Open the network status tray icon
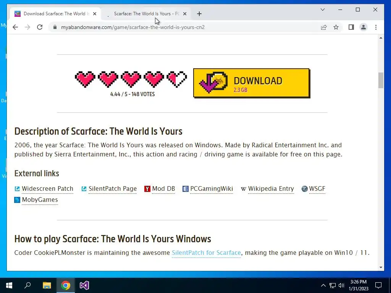This screenshot has width=391, height=293. tap(333, 285)
